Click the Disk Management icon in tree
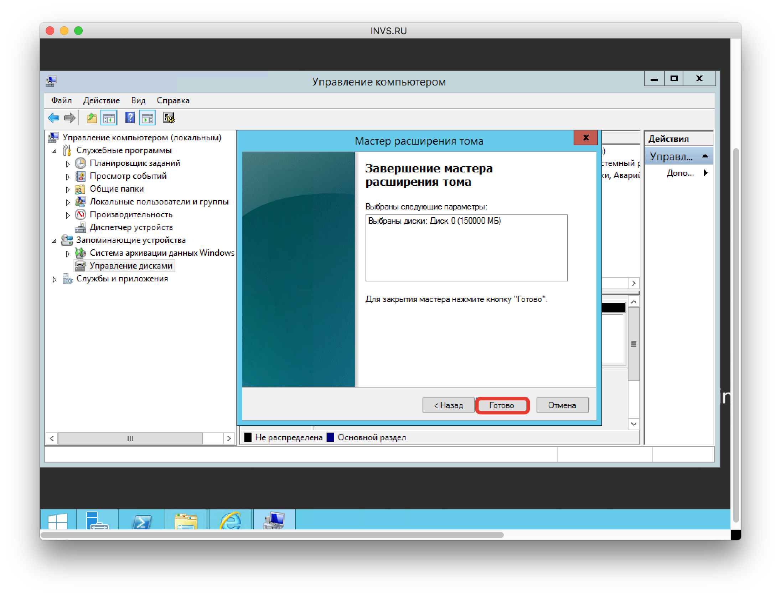This screenshot has height=597, width=781. coord(80,266)
